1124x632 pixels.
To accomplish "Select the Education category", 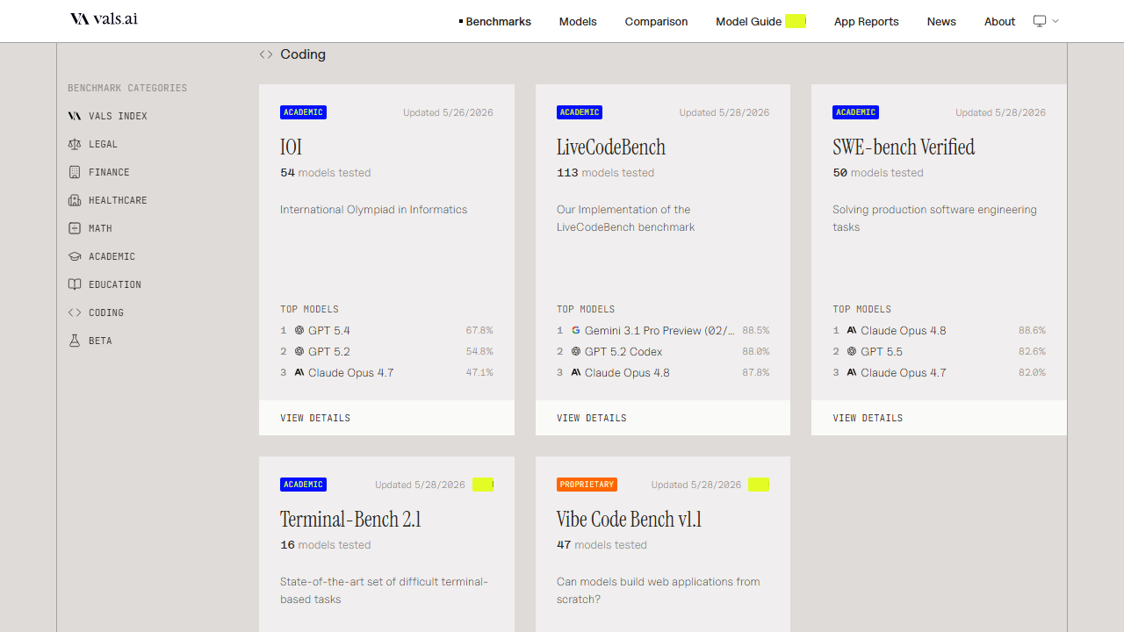I will [x=104, y=284].
